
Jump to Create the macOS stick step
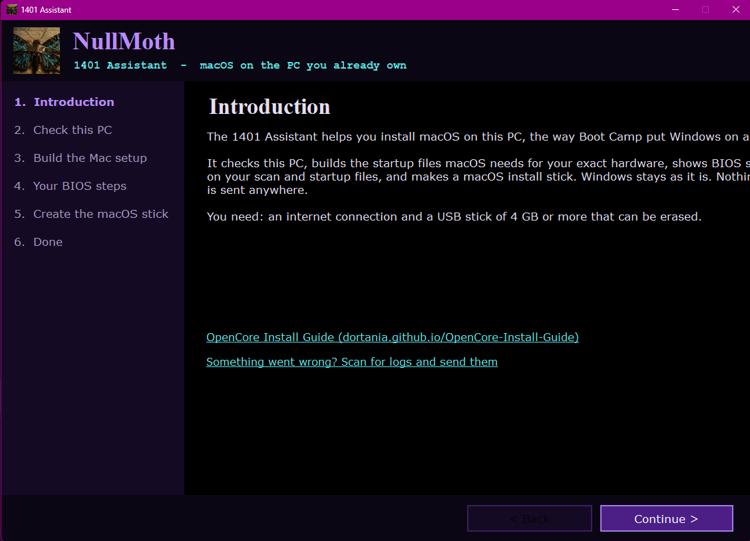(x=91, y=214)
